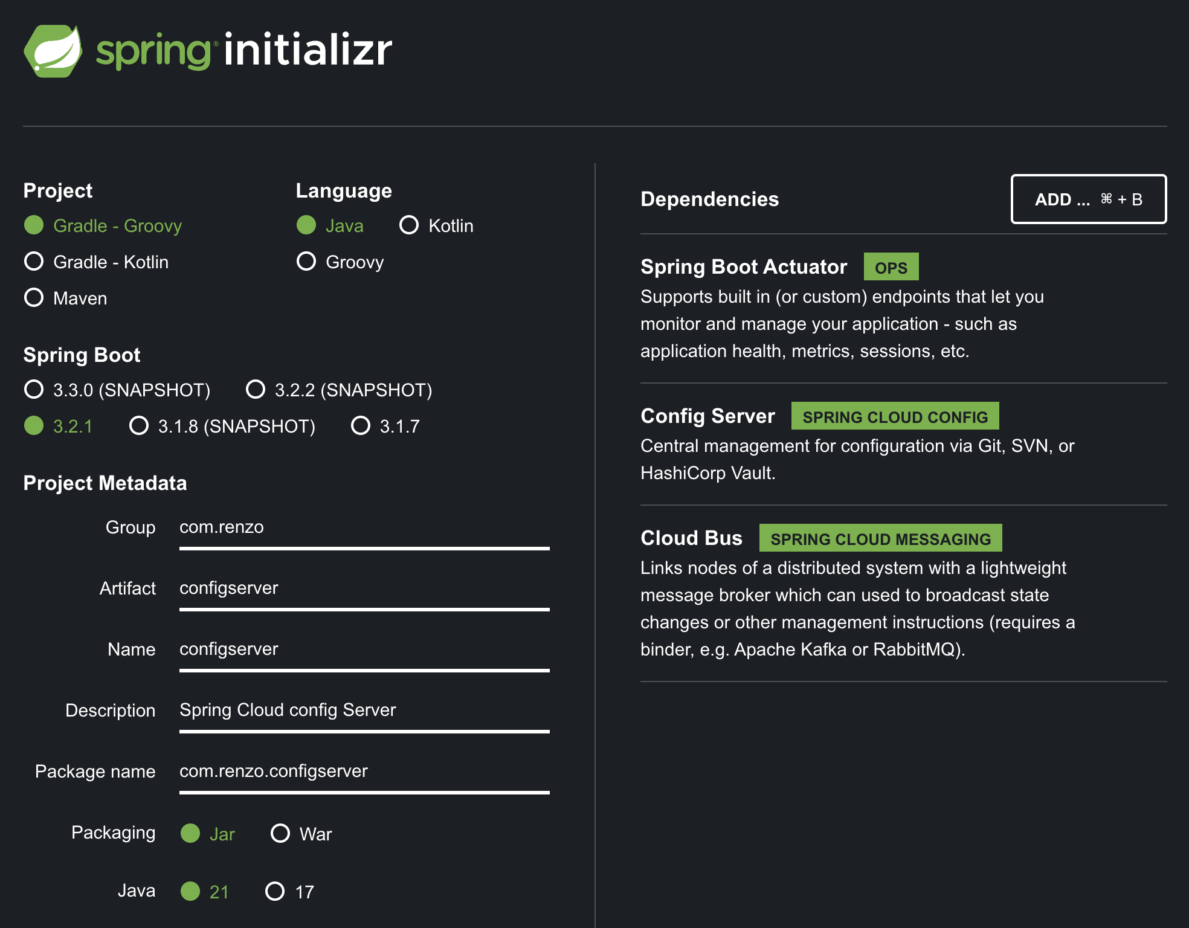Edit the Package name field
The image size is (1189, 928).
coord(364,771)
